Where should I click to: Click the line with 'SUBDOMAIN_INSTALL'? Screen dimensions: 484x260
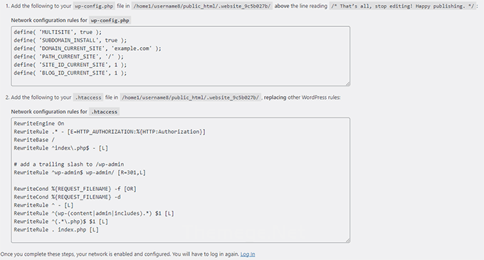[70, 40]
